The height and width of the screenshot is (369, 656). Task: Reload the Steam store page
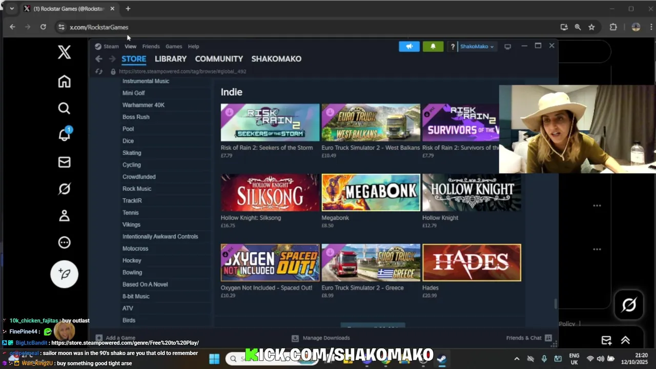pos(99,71)
